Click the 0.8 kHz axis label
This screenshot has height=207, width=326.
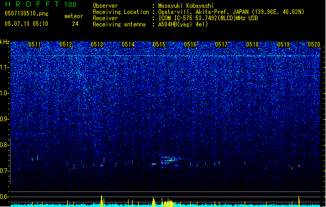pyautogui.click(x=4, y=145)
